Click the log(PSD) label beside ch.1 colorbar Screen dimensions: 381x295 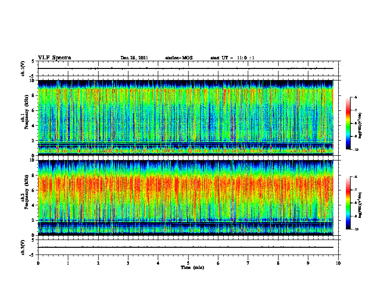(360, 126)
